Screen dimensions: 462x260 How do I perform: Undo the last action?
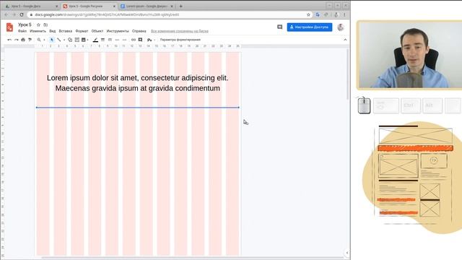[9, 40]
